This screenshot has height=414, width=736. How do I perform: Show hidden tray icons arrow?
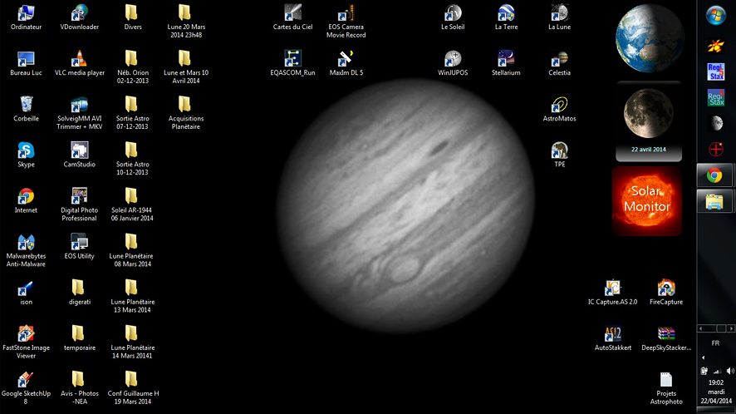point(703,358)
